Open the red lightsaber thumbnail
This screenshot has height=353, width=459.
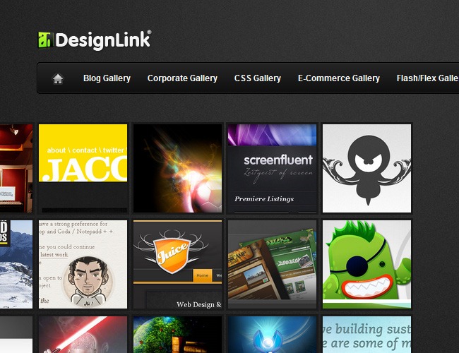click(x=83, y=335)
